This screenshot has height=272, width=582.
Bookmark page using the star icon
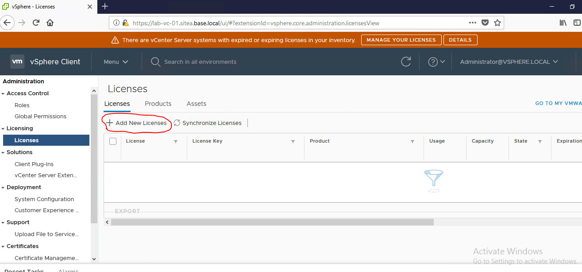click(x=497, y=23)
